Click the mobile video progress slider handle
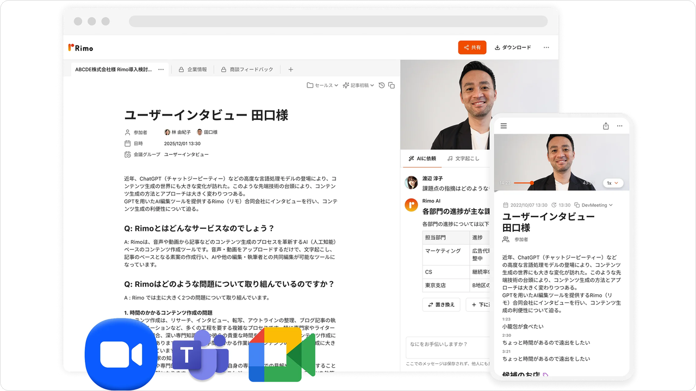Viewport: 696px width, 391px height. [532, 183]
